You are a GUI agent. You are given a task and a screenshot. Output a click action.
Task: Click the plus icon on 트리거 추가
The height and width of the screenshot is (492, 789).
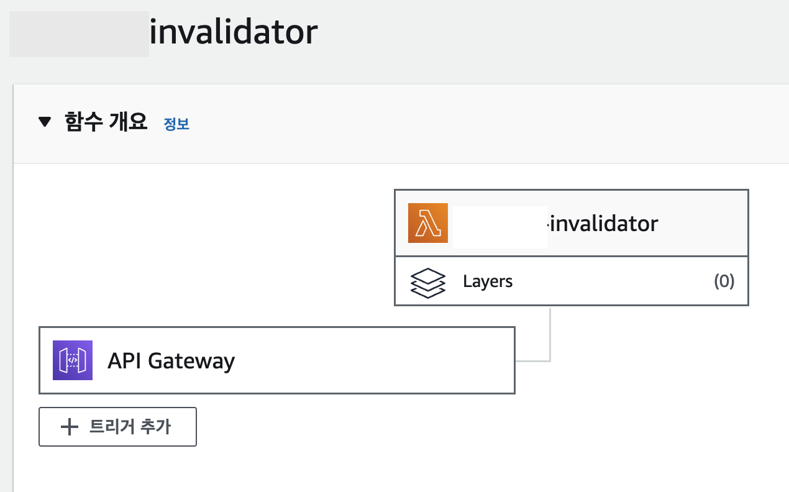click(x=69, y=427)
